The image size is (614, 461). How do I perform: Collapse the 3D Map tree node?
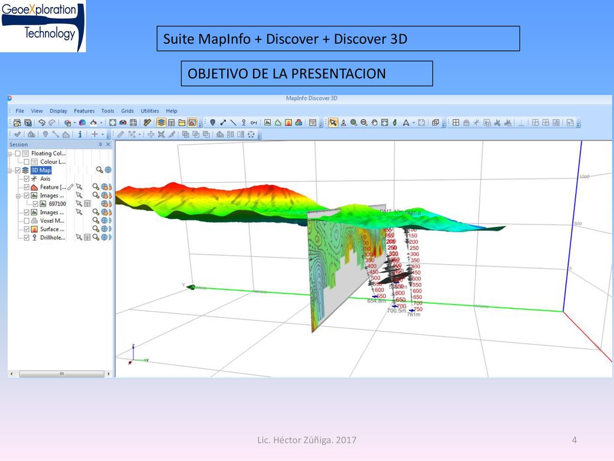pos(10,170)
